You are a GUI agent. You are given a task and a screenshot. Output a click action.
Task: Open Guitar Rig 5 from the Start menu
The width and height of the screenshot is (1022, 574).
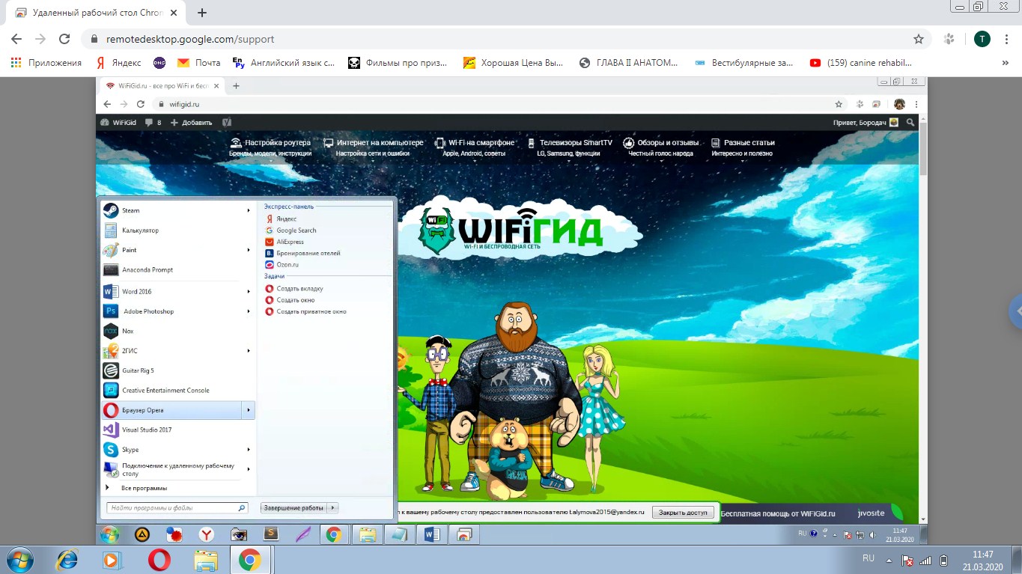(x=177, y=370)
